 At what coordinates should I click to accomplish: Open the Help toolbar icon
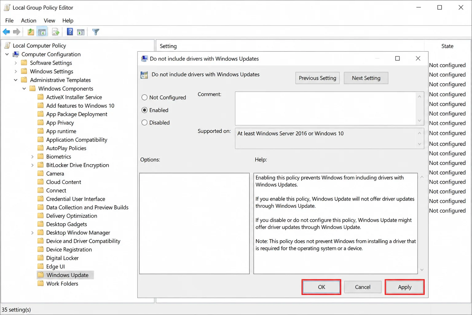[x=70, y=32]
